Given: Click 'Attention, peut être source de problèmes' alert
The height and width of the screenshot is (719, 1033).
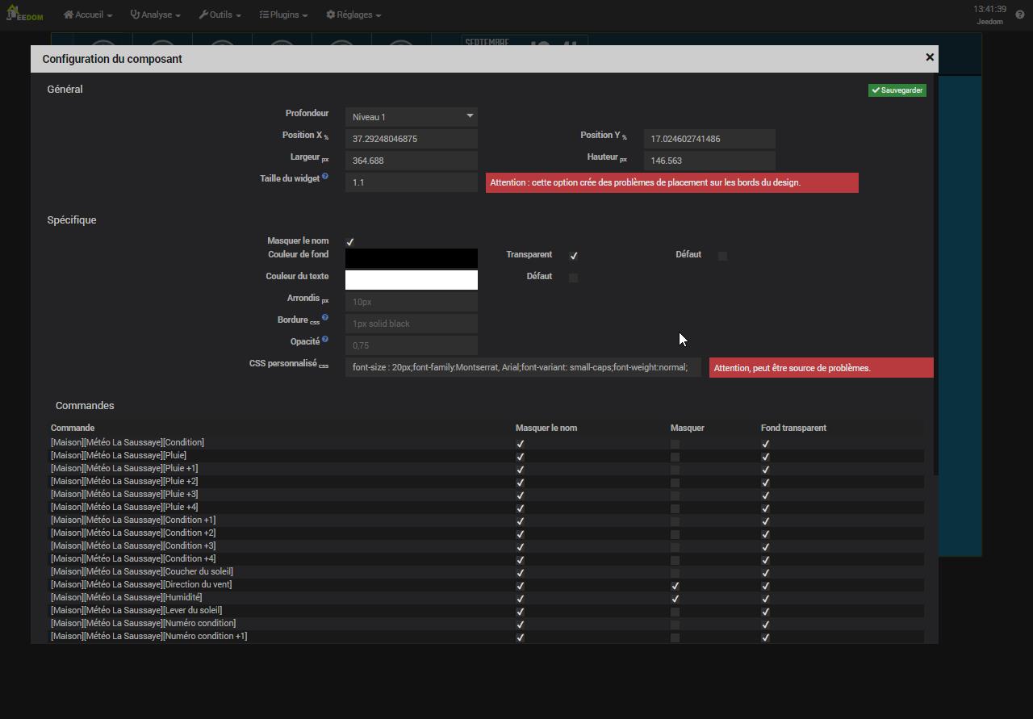Looking at the screenshot, I should click(821, 368).
